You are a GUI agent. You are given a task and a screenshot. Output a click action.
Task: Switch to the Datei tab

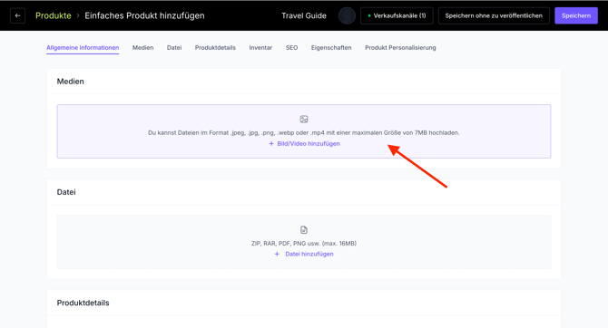click(x=174, y=48)
